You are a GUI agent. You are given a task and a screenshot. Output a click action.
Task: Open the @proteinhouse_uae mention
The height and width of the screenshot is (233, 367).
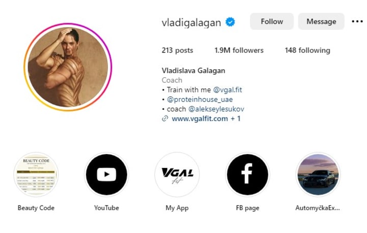click(200, 99)
